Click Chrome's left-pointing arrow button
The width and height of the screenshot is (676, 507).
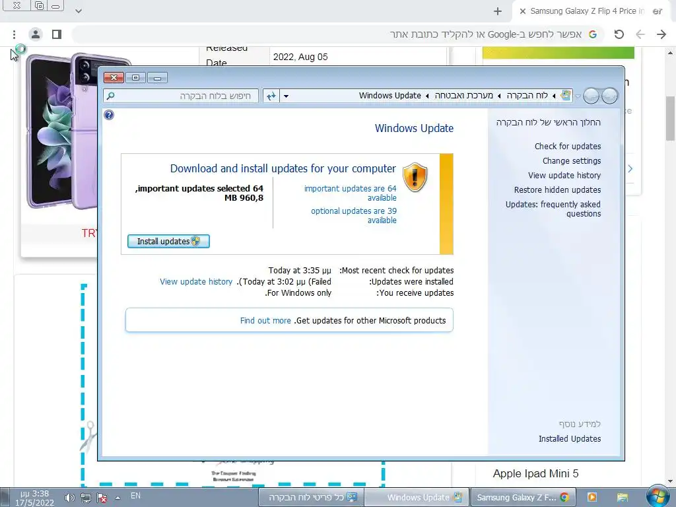tap(640, 34)
